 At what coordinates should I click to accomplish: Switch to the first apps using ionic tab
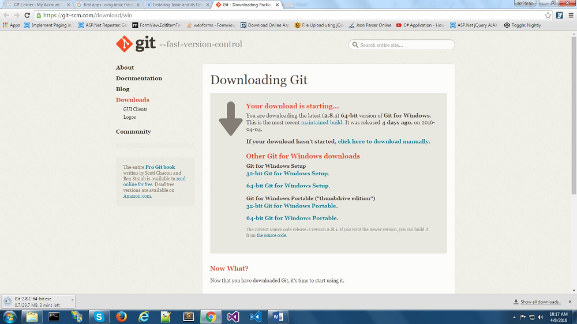[107, 5]
